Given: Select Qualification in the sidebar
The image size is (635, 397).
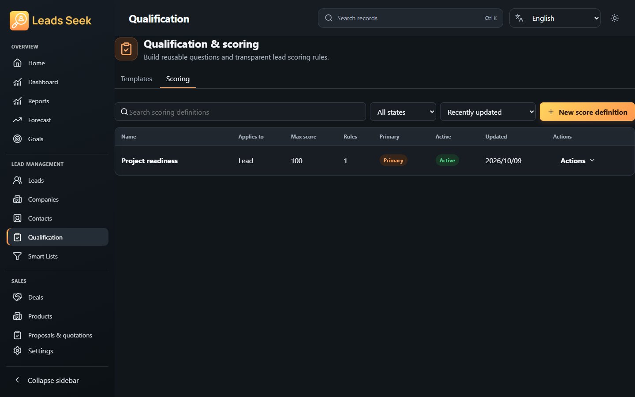Looking at the screenshot, I should (x=57, y=237).
